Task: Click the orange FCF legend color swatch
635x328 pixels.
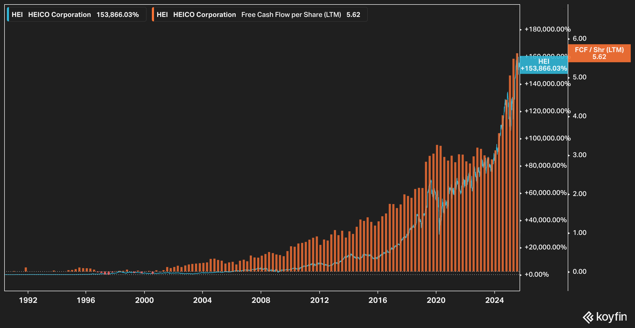Action: click(x=153, y=15)
